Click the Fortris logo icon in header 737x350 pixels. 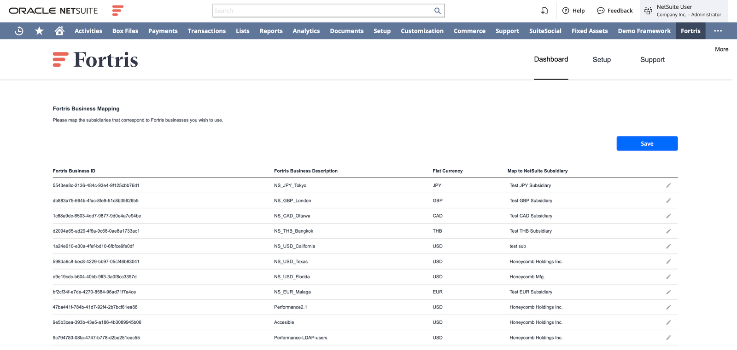pos(118,10)
